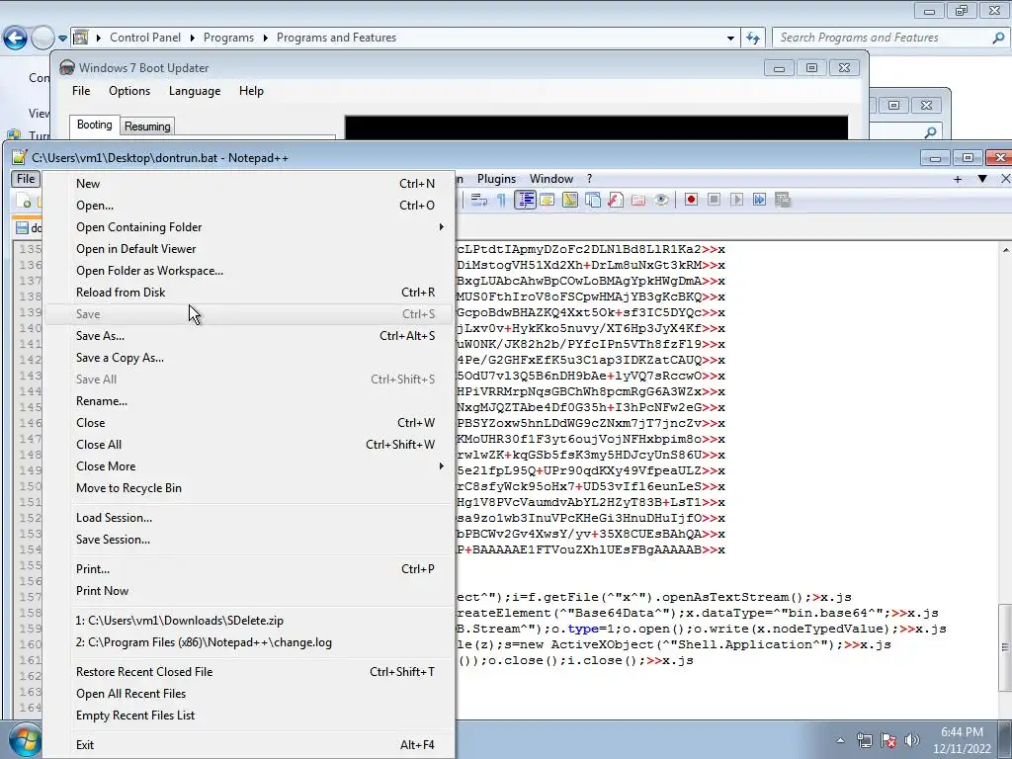
Task: Click the plus icon in Notepad++ menu bar
Action: (958, 179)
